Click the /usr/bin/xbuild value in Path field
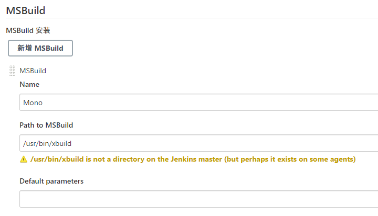Image resolution: width=378 pixels, height=216 pixels. (47, 143)
